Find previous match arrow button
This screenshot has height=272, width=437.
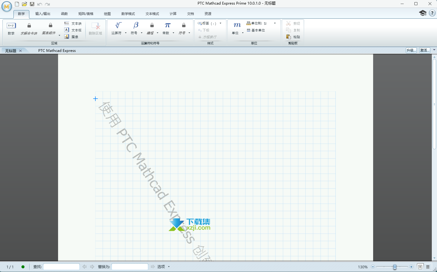[x=85, y=267]
